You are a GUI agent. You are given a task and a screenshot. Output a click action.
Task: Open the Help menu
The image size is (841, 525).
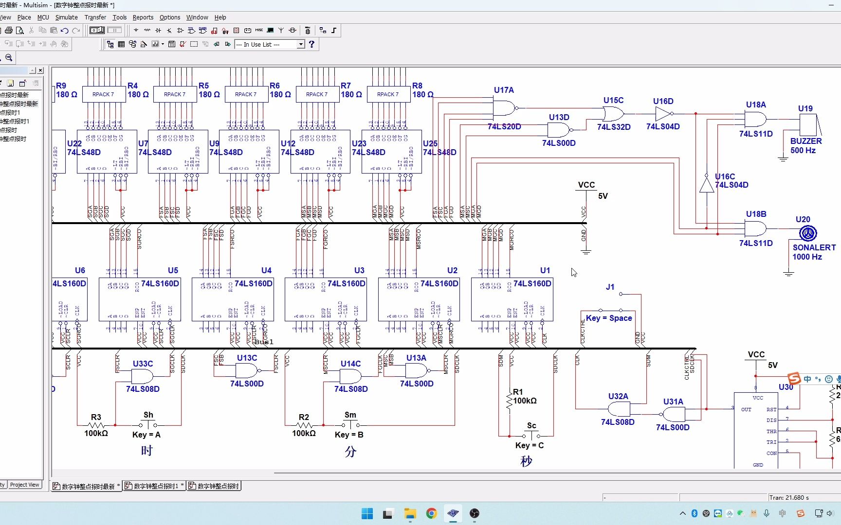(220, 17)
